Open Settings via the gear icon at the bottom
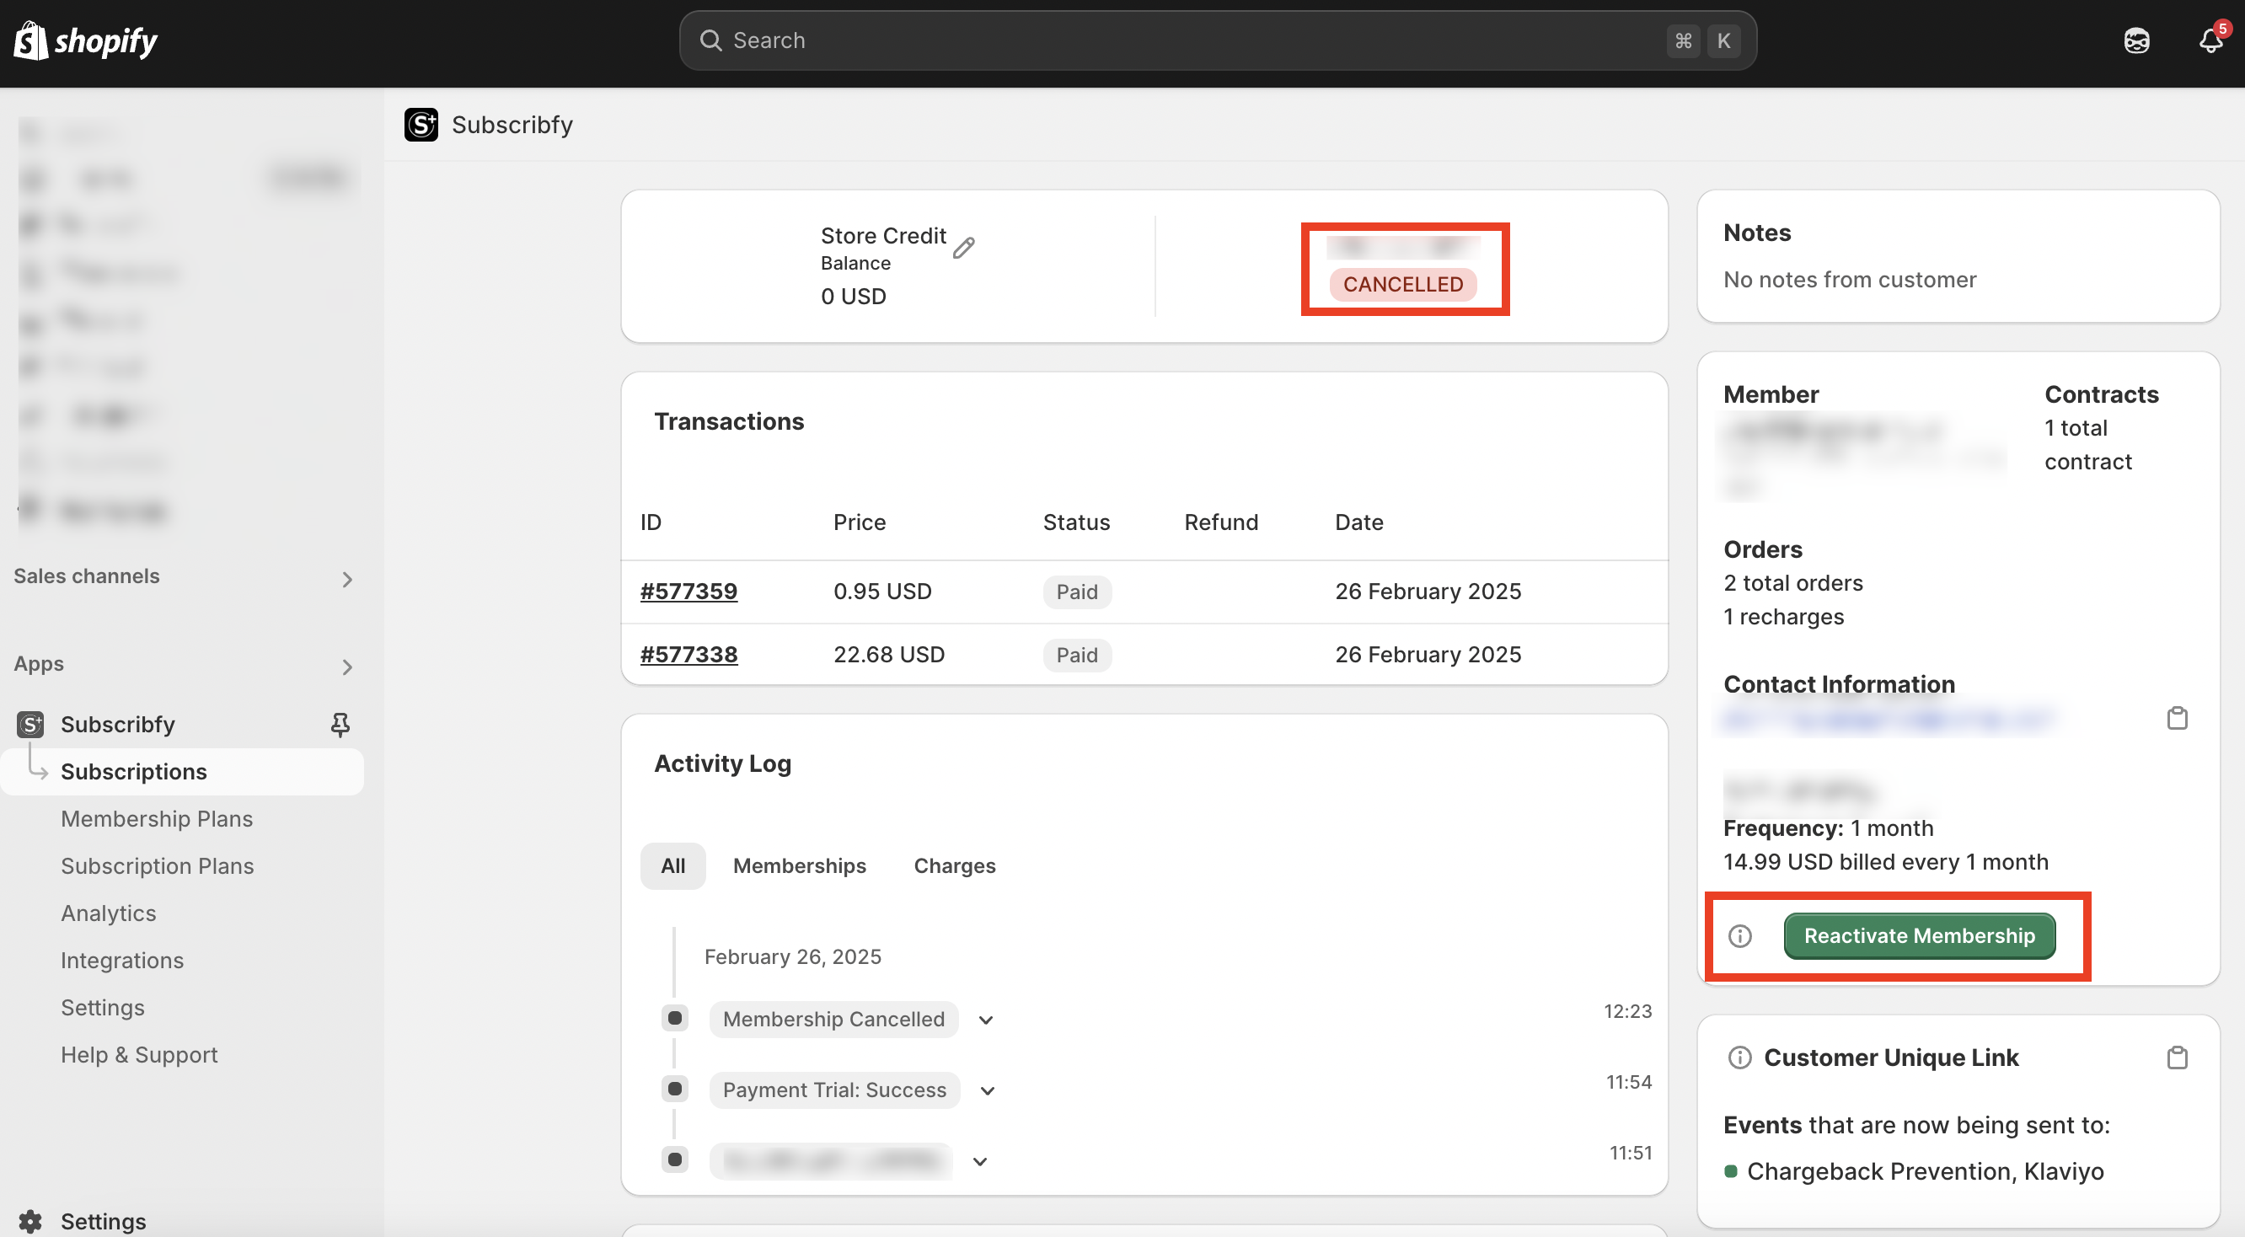Viewport: 2245px width, 1237px height. click(30, 1220)
